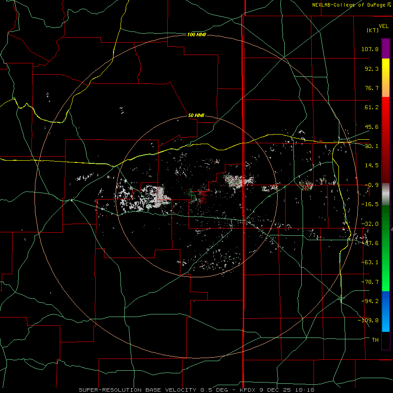Click the -16.5 velocity scale label
Viewport: 393px width, 393px height.
coord(370,204)
